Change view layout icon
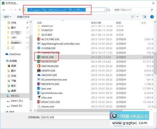The image size is (157, 129). [x=133, y=17]
